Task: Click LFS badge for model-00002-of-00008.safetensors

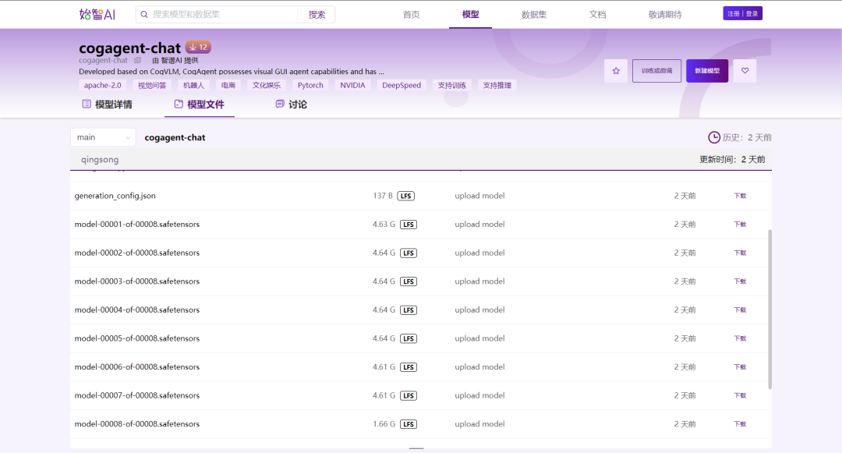Action: 408,253
